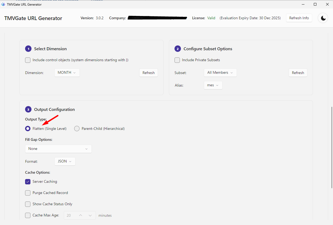This screenshot has width=333, height=225.
Task: Open the mes alias dropdown
Action: pos(213,85)
